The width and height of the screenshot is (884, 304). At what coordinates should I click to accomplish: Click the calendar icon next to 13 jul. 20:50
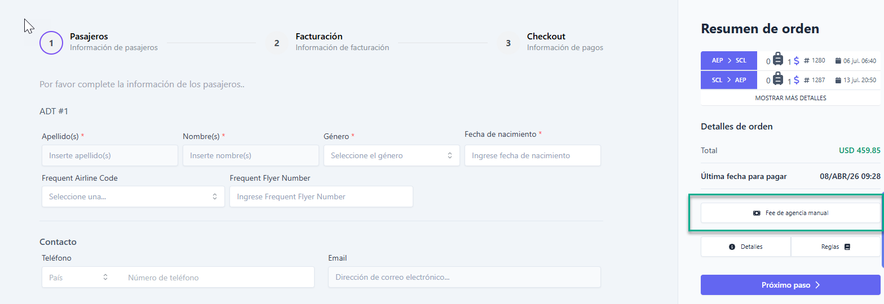coord(838,80)
